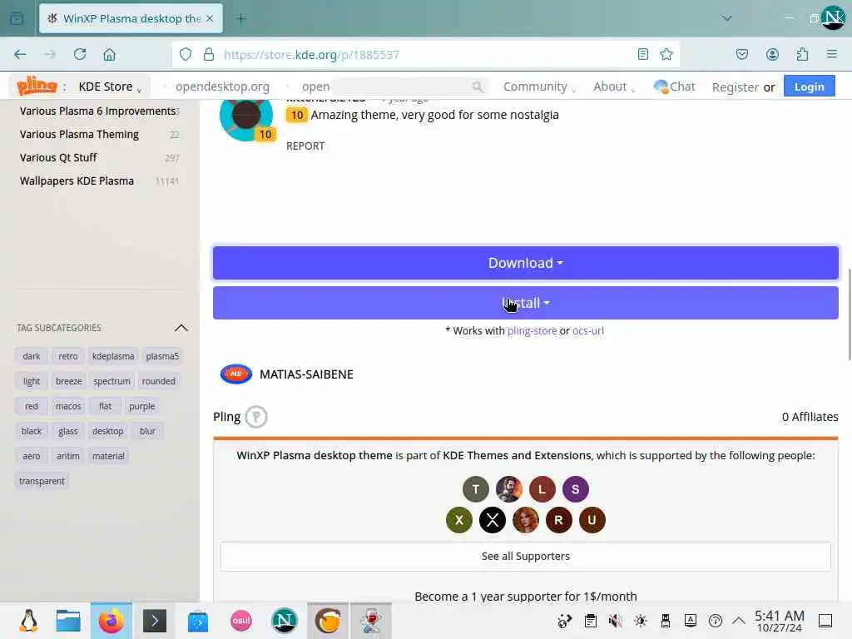Open supporter avatar U
This screenshot has width=852, height=639.
coord(592,520)
